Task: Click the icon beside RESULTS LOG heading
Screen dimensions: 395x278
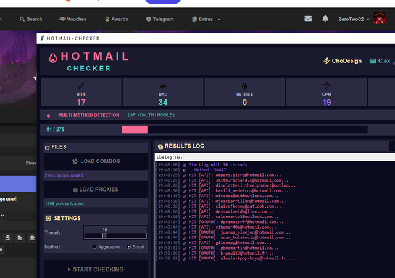Action: click(160, 146)
